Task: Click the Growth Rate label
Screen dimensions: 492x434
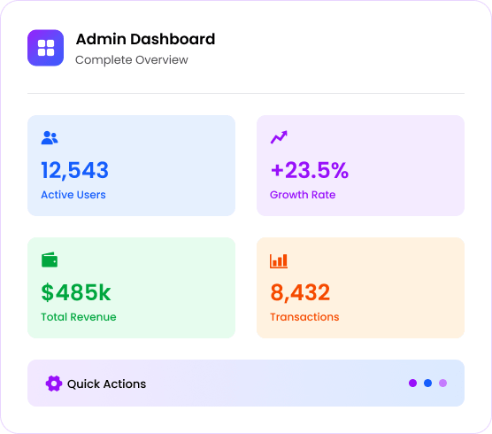Action: tap(303, 195)
